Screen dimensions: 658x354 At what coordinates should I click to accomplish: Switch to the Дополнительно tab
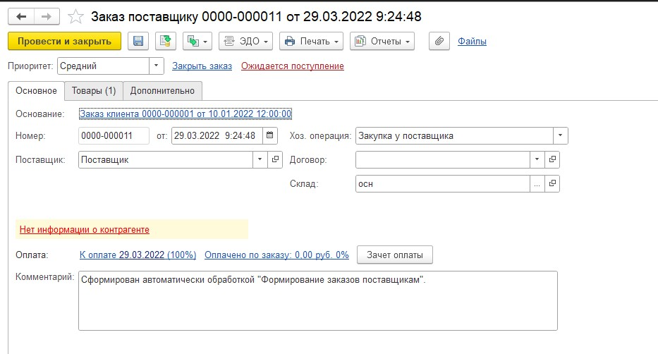tap(162, 90)
